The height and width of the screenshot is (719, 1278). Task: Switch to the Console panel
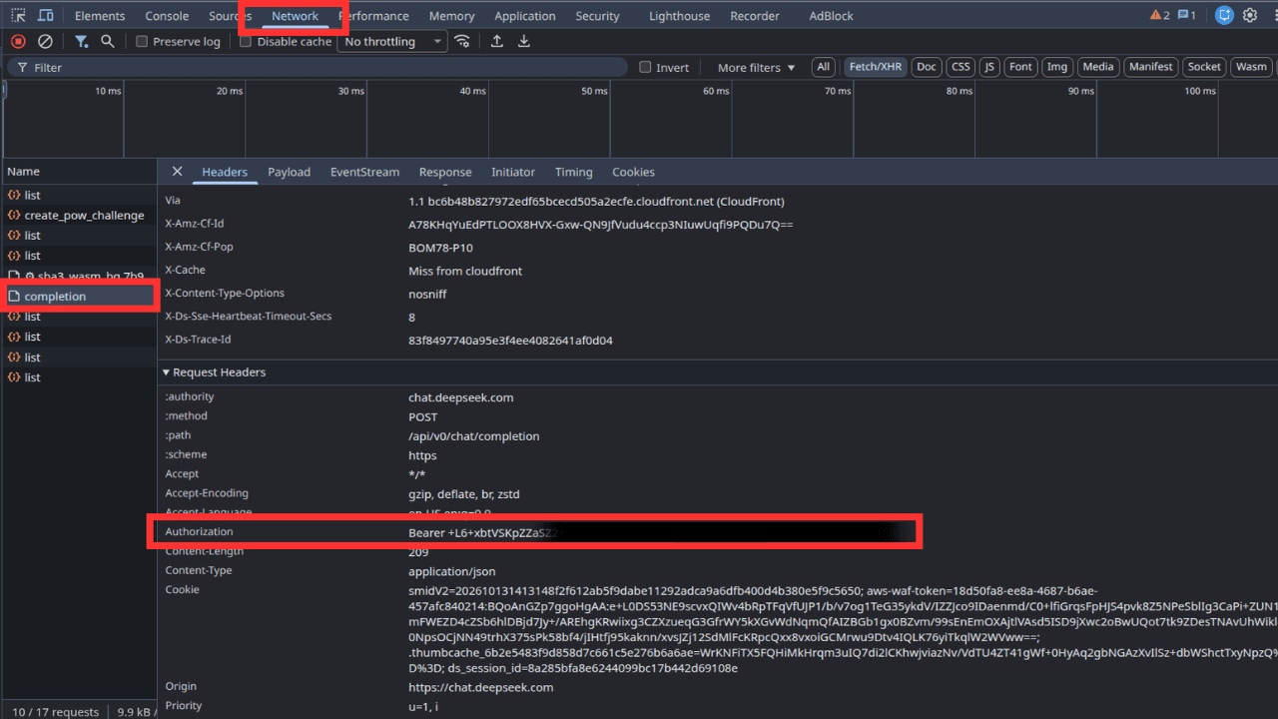pos(167,16)
